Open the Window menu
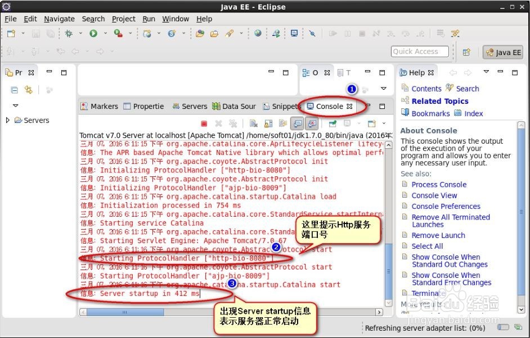This screenshot has width=530, height=338. [x=176, y=19]
